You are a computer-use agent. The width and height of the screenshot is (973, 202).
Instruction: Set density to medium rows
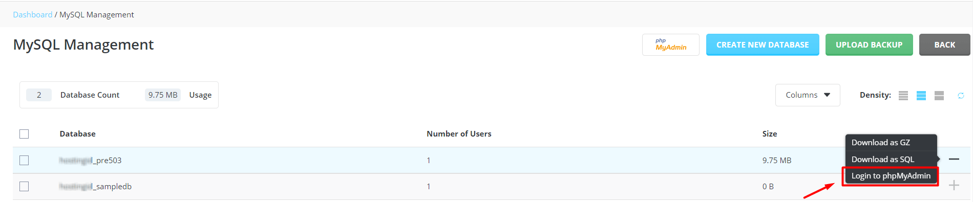coord(921,96)
